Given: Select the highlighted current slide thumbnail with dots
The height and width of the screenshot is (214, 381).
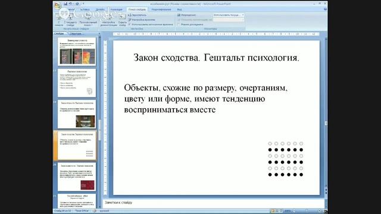Looking at the screenshot, I should [77, 145].
